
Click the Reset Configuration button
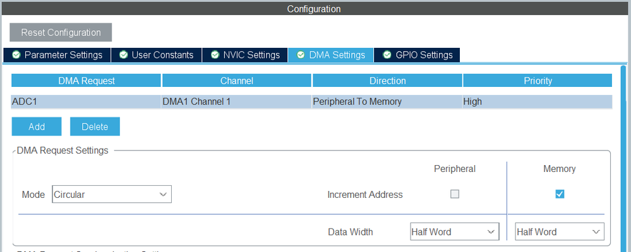point(61,33)
